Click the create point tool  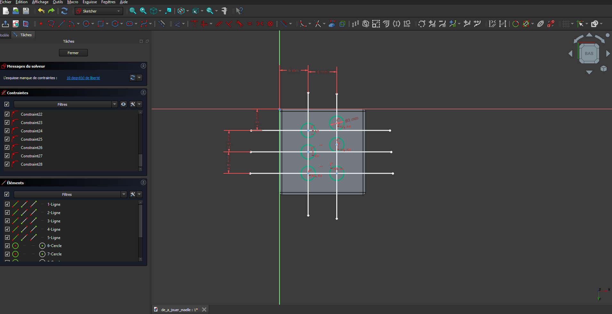point(41,24)
